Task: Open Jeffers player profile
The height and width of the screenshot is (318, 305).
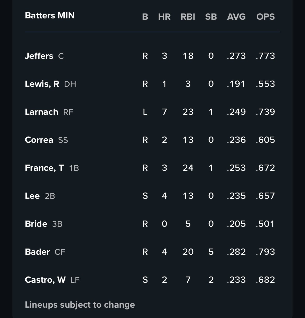Action: (39, 56)
